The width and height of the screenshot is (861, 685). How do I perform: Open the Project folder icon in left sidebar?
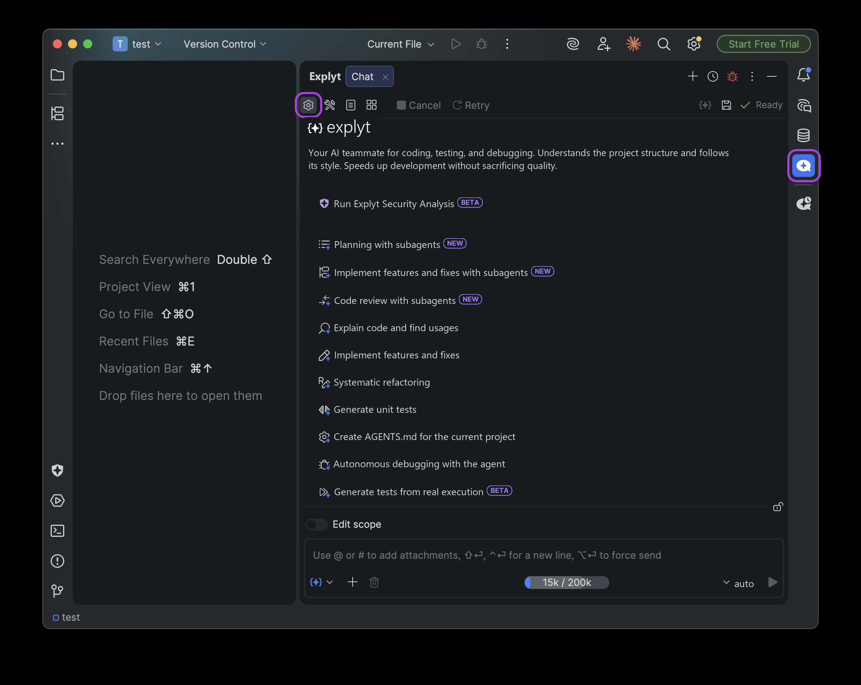[x=57, y=75]
